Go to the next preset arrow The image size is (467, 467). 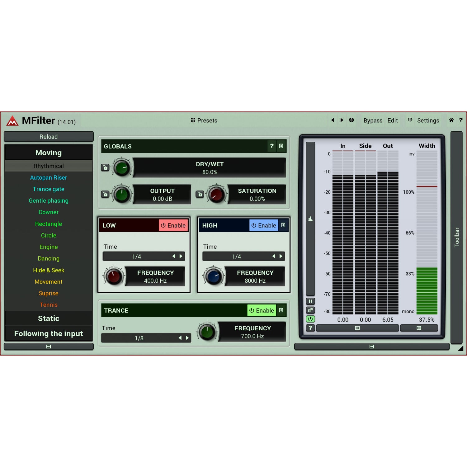coord(342,120)
